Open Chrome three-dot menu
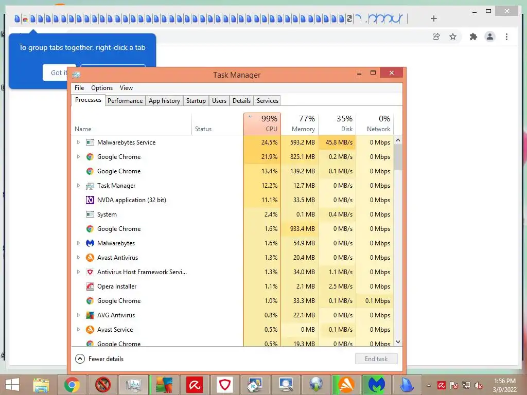Image resolution: width=527 pixels, height=395 pixels. pyautogui.click(x=506, y=37)
